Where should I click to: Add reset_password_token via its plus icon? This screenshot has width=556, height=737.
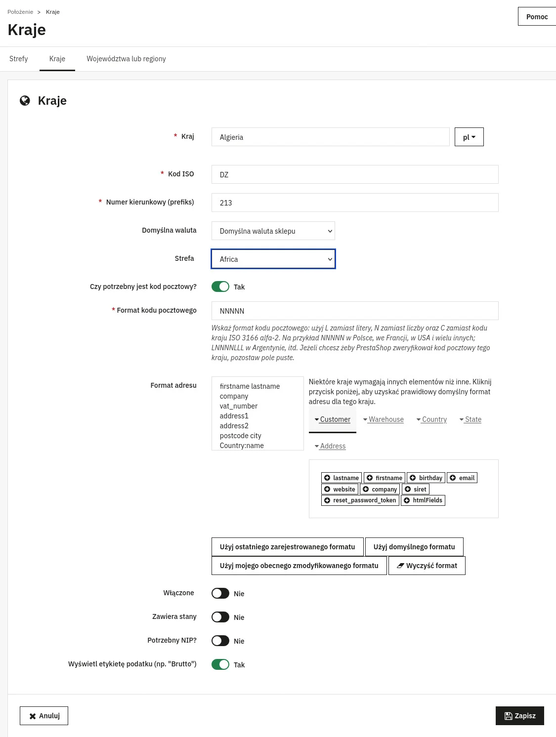(327, 500)
